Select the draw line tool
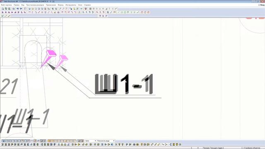This screenshot has width=265, height=149. [118, 12]
